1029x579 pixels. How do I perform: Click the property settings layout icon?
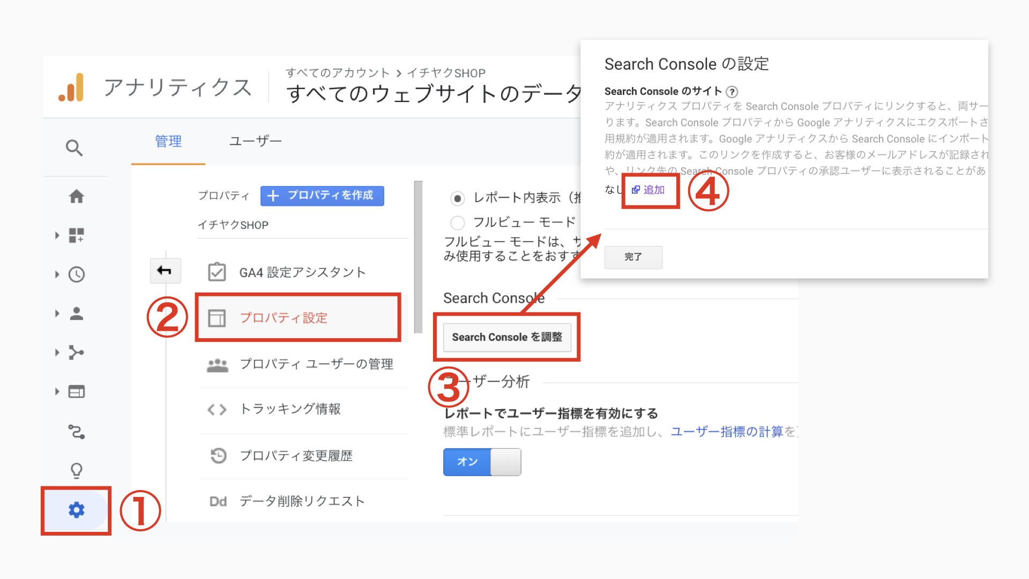pyautogui.click(x=217, y=318)
